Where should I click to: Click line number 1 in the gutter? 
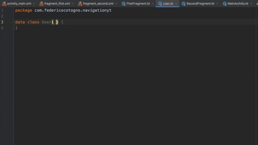tap(2, 10)
